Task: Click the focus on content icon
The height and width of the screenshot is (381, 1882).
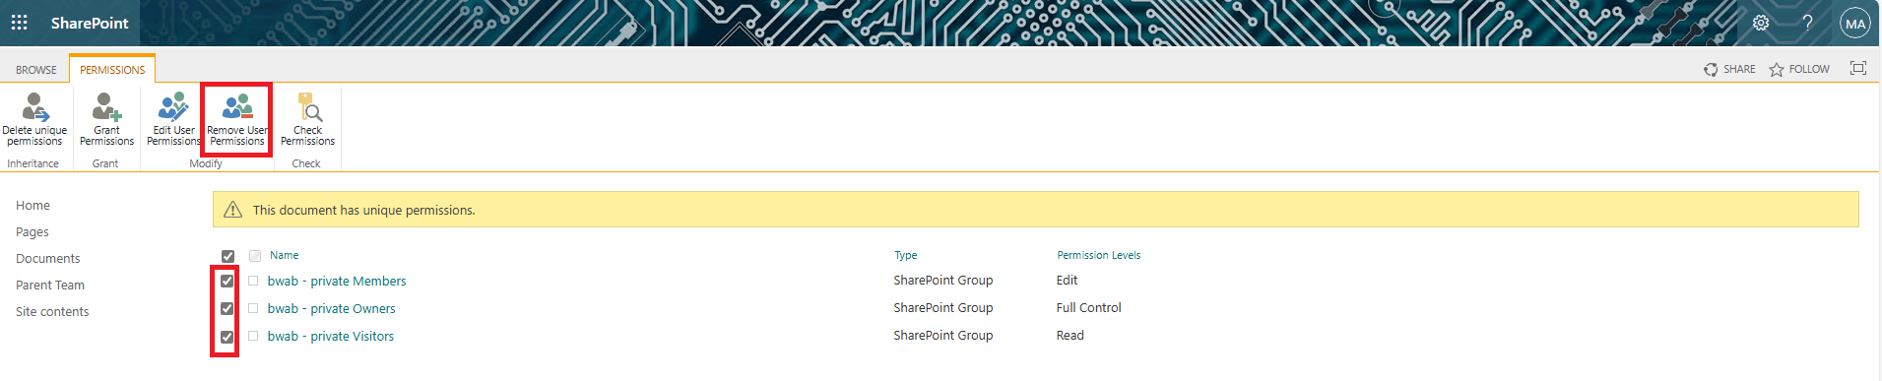Action: tap(1858, 68)
